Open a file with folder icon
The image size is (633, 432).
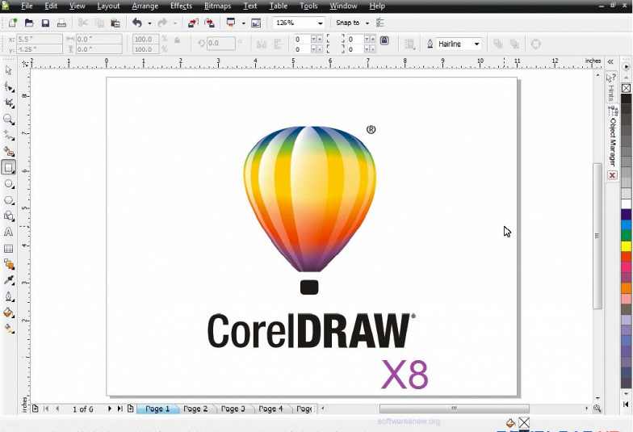click(29, 23)
